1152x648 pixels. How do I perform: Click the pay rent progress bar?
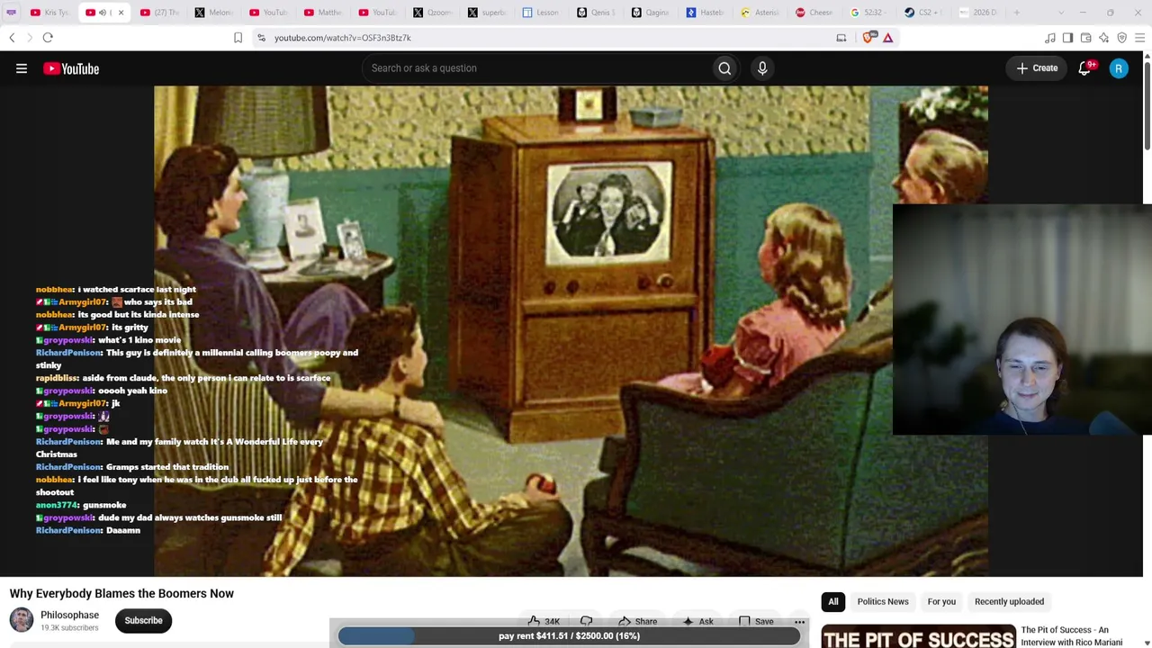click(x=569, y=635)
